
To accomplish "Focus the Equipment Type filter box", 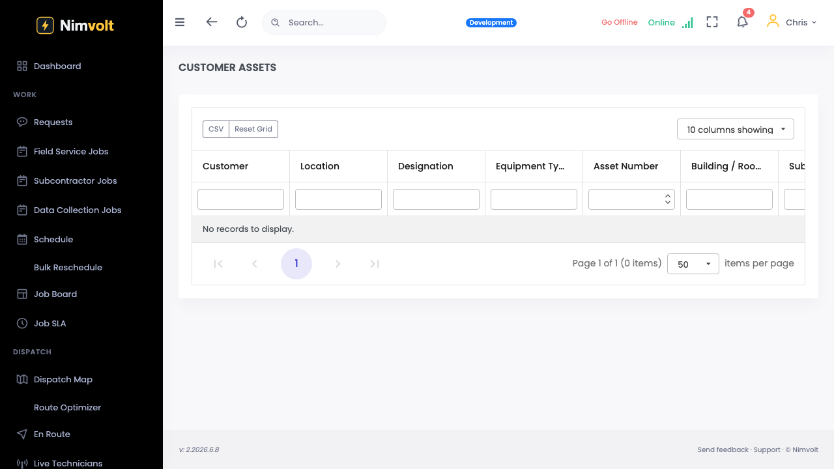I will pyautogui.click(x=534, y=199).
